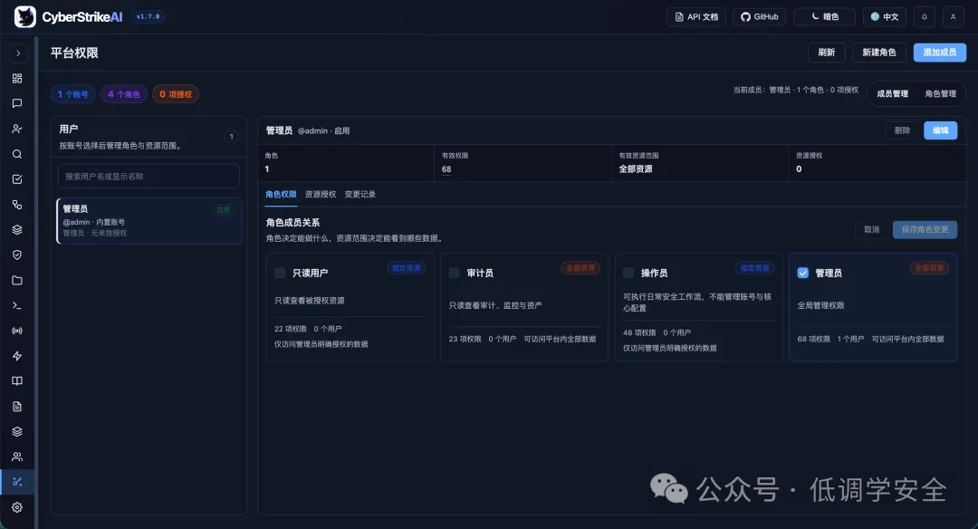Open the user profile icon in top bar
Image resolution: width=978 pixels, height=529 pixels.
tap(953, 17)
